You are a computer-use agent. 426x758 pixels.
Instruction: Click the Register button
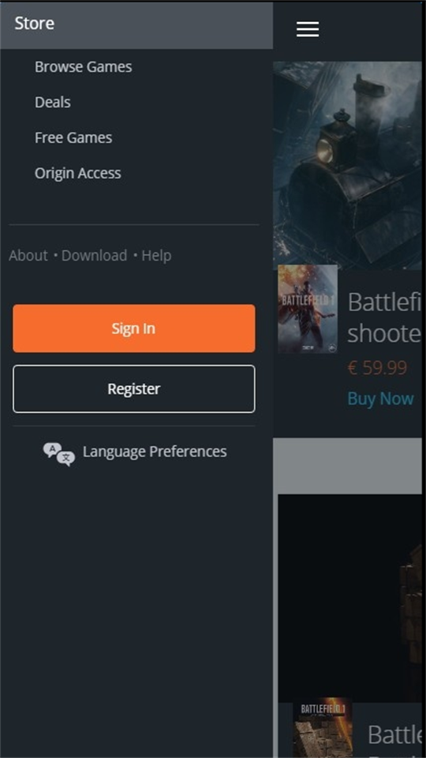[134, 388]
